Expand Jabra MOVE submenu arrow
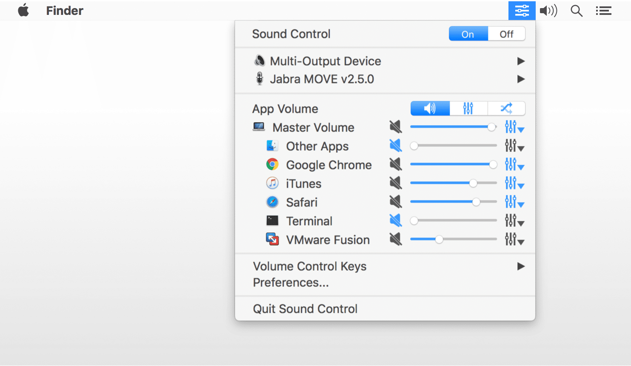This screenshot has width=631, height=366. click(x=521, y=79)
